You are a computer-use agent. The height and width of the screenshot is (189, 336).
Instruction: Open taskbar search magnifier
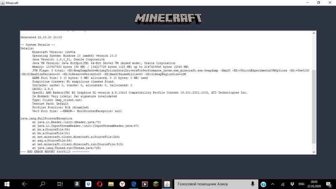[42, 184]
